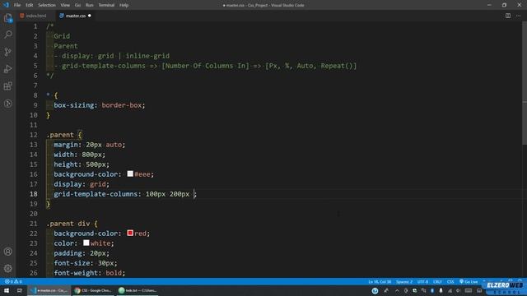Screen dimensions: 527x296
Task: Open the View menu
Action: pyautogui.click(x=65, y=5)
